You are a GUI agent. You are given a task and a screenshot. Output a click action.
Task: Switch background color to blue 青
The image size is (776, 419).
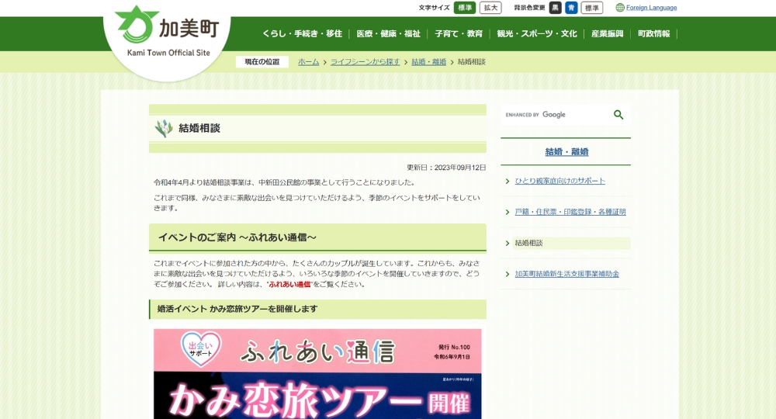click(571, 8)
